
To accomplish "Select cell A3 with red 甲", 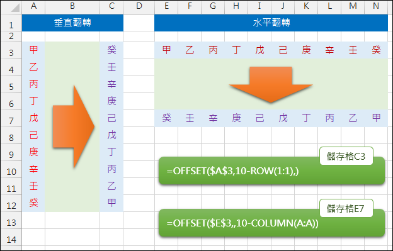I will [33, 50].
